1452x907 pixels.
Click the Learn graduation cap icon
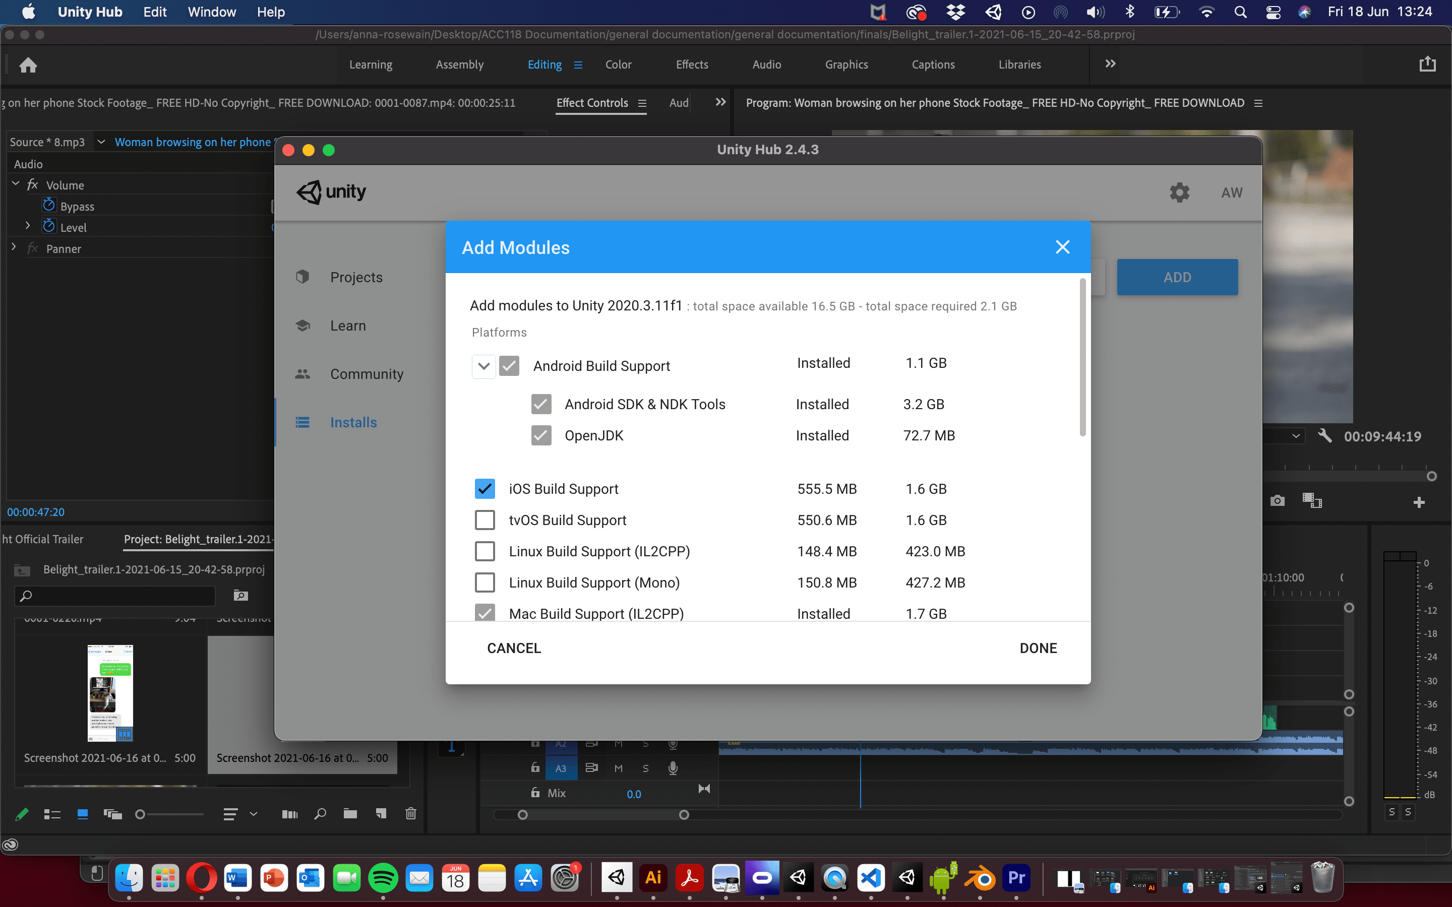click(302, 325)
